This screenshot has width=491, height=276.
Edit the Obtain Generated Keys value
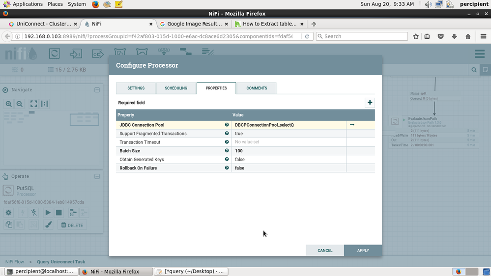289,160
